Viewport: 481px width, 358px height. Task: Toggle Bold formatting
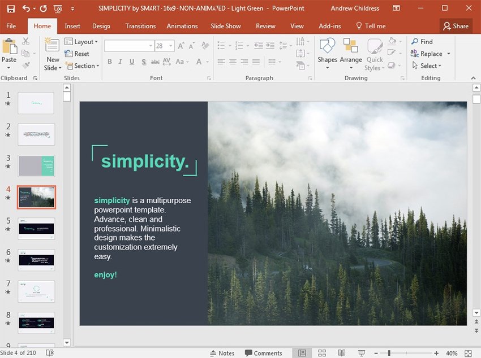[110, 62]
